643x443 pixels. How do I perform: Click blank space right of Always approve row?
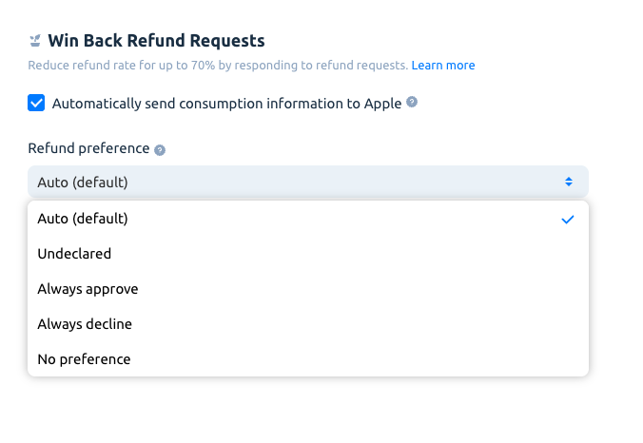click(360, 289)
